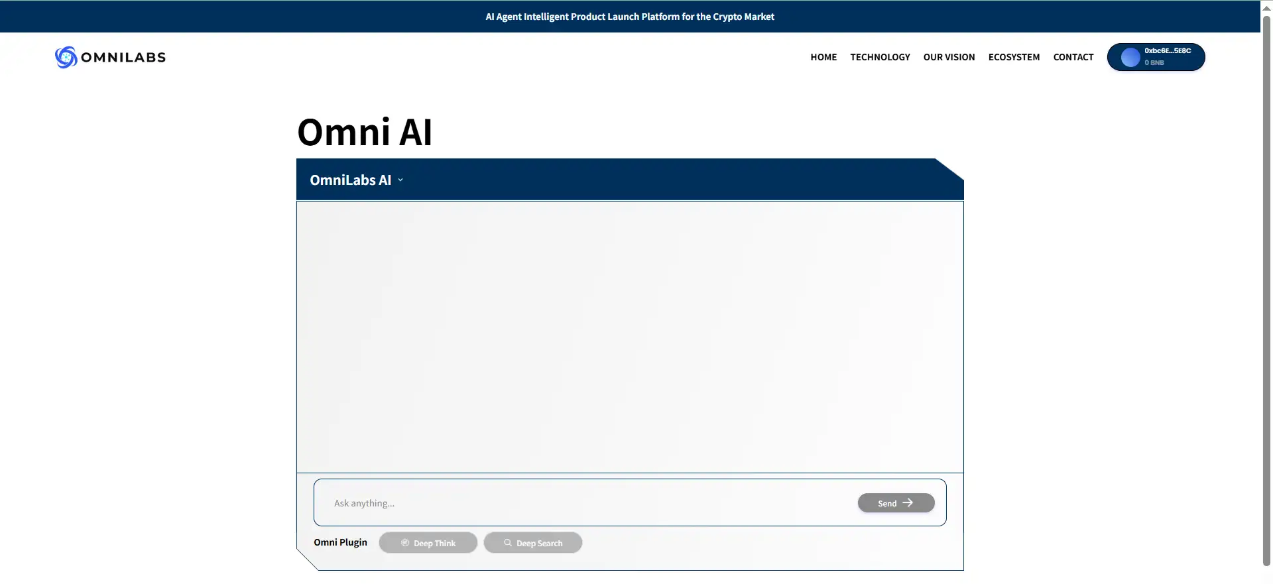Click the arrow icon in Send button
Screen dimensions: 1273x584
(908, 503)
